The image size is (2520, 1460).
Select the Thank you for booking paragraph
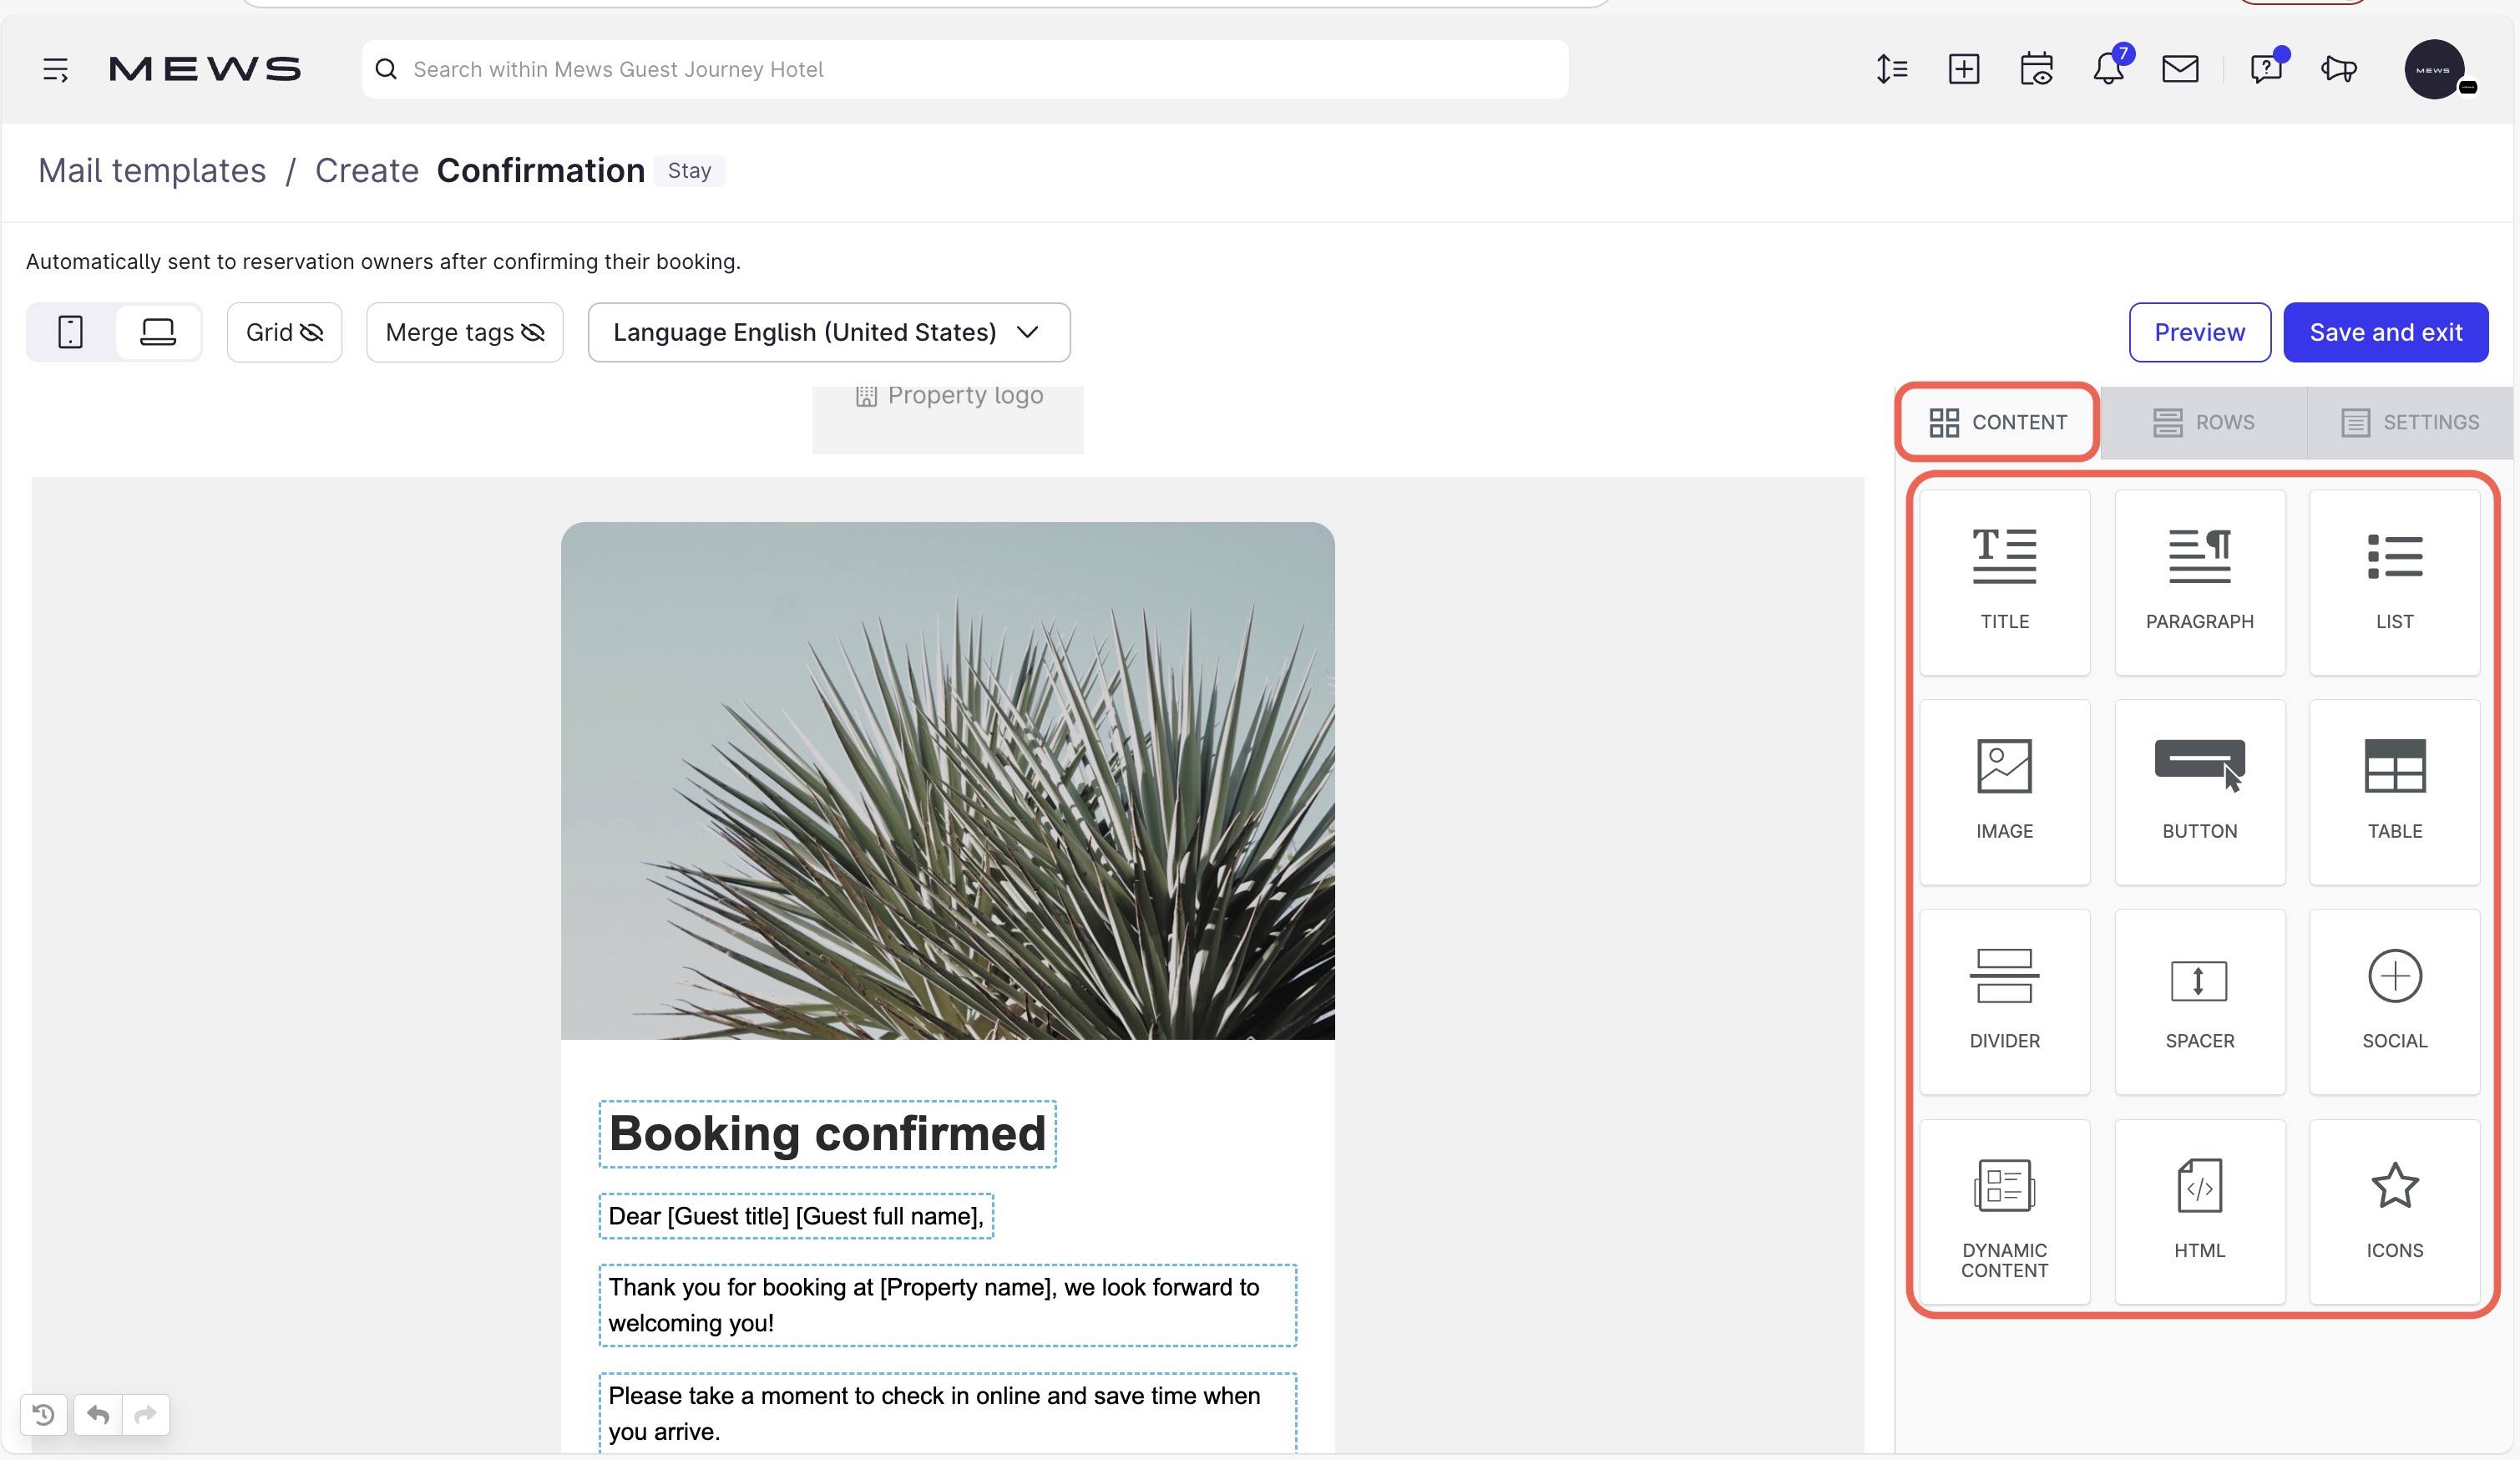point(947,1305)
